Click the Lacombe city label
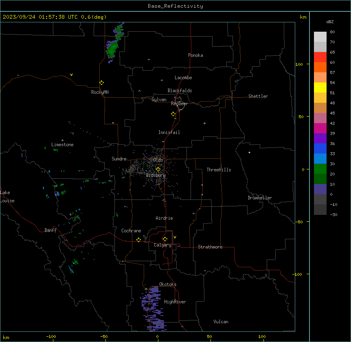351x342 pixels. [x=183, y=78]
